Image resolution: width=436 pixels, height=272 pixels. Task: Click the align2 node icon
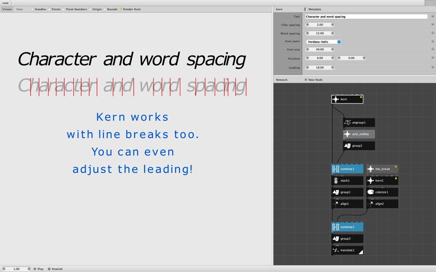pos(370,204)
